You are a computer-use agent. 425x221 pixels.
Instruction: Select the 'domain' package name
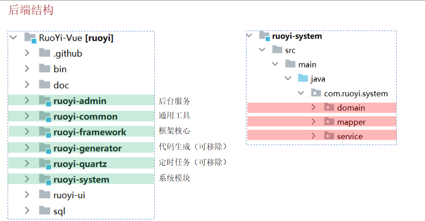pos(351,108)
